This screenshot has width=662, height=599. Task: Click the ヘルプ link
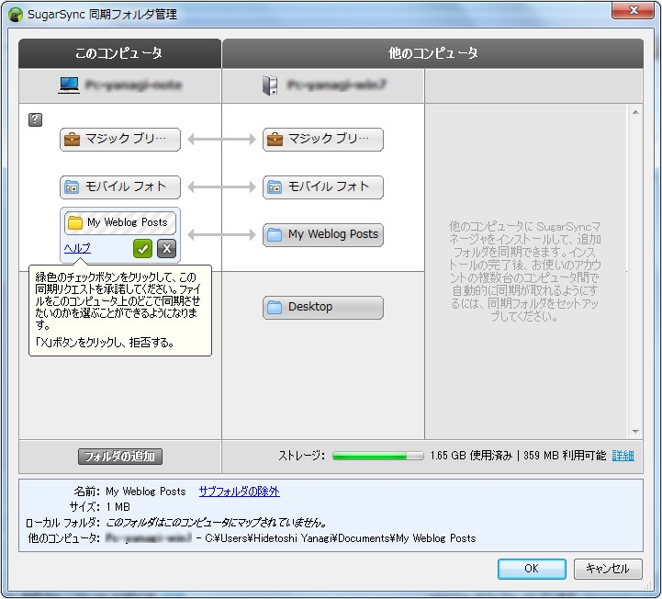click(x=77, y=248)
